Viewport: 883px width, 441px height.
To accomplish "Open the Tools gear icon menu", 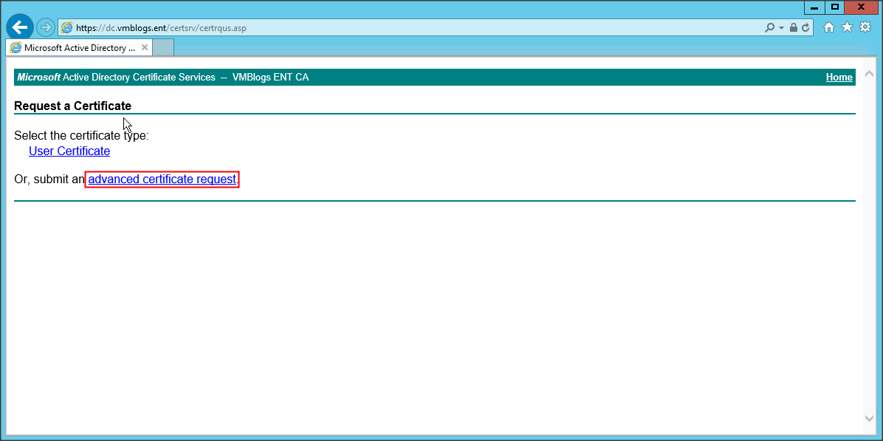I will (x=865, y=27).
